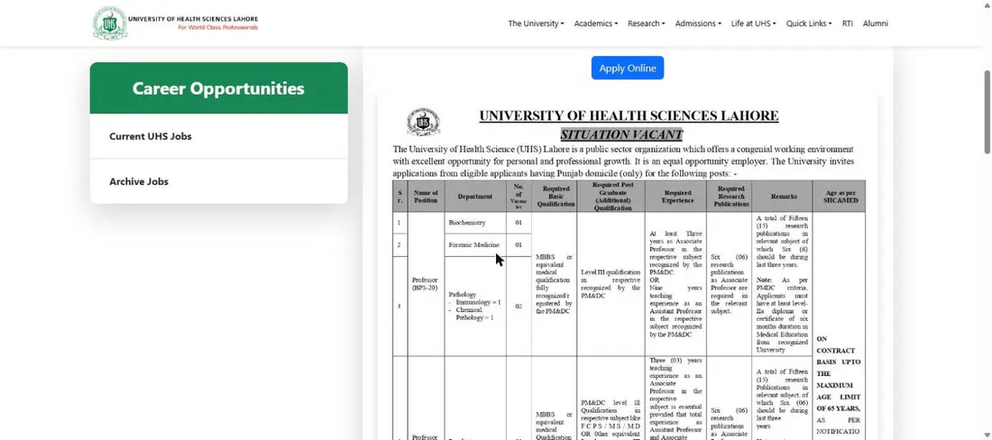Click the Career Opportunities header panel

click(219, 87)
